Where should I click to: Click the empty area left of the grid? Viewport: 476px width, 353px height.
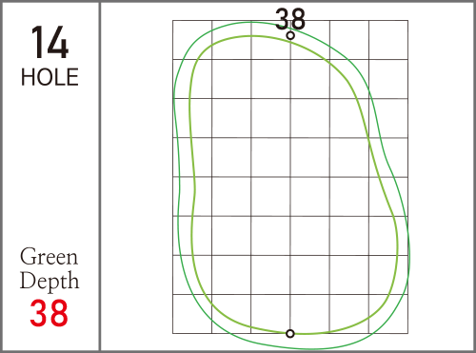click(136, 176)
